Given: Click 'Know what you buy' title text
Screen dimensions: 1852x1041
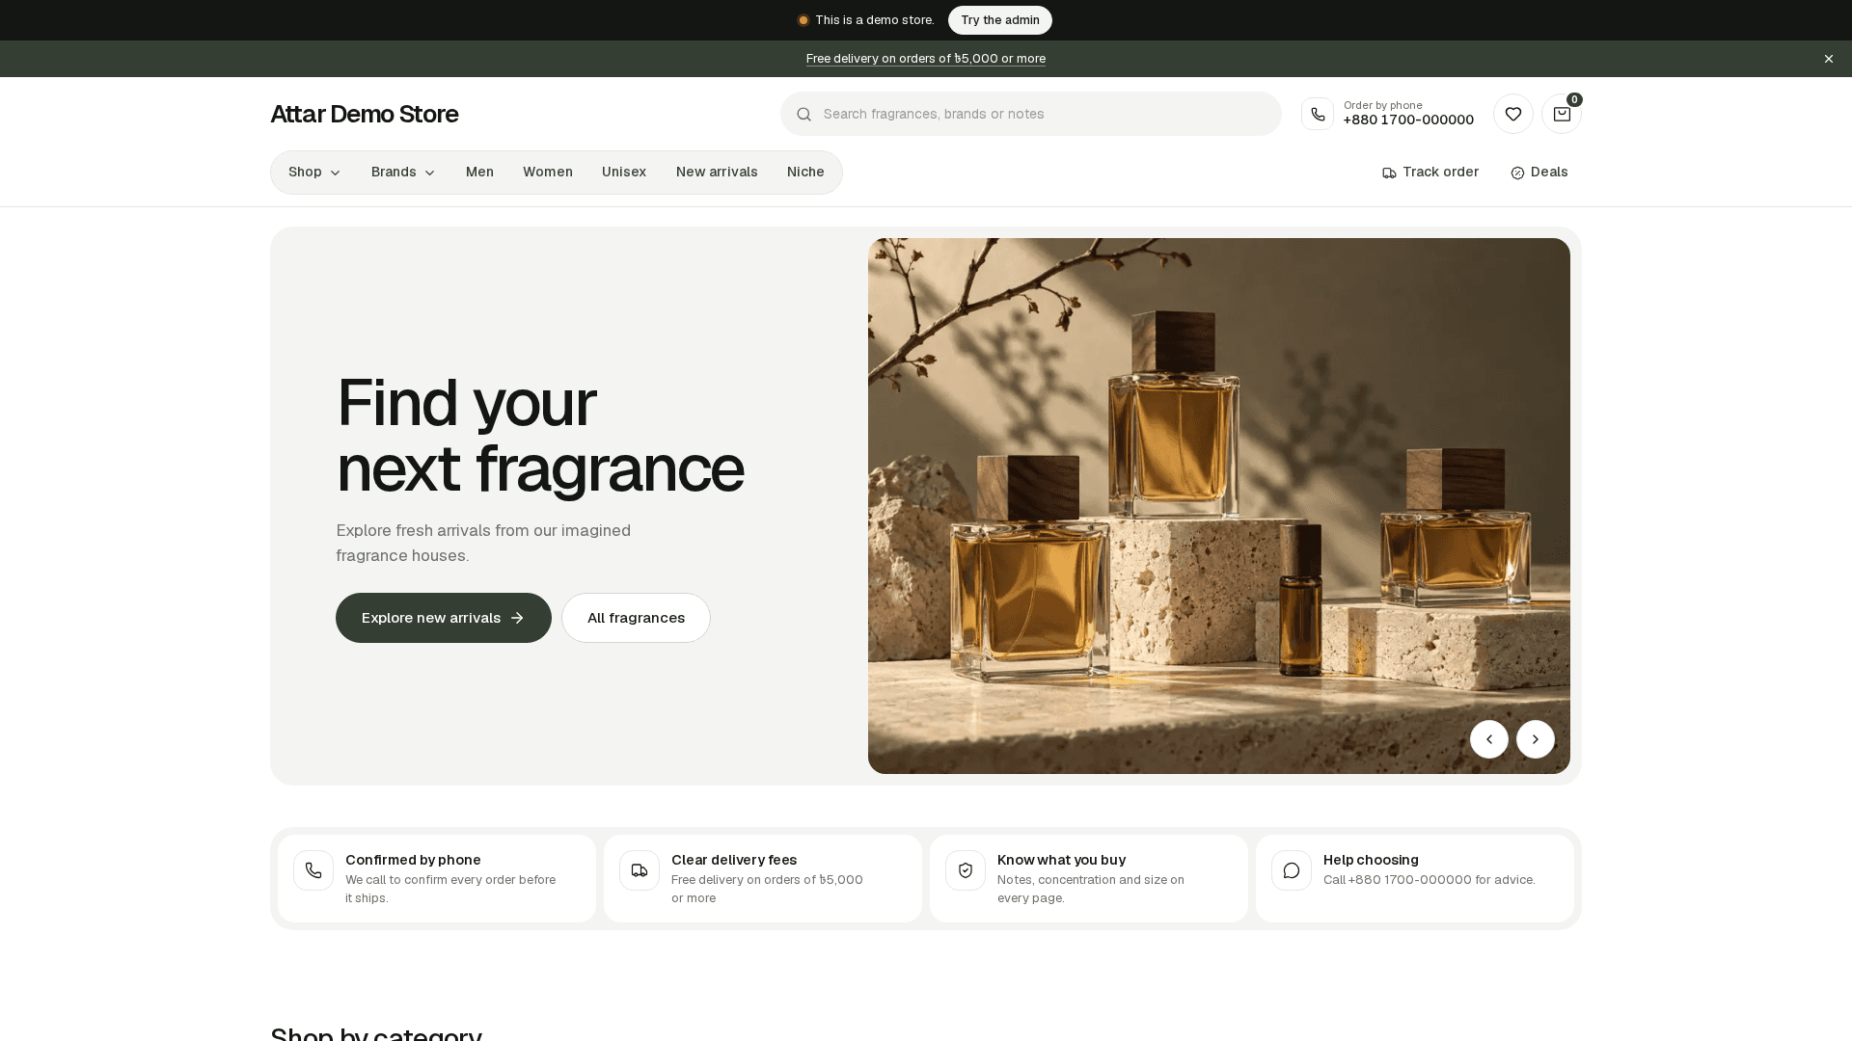Looking at the screenshot, I should (1061, 860).
